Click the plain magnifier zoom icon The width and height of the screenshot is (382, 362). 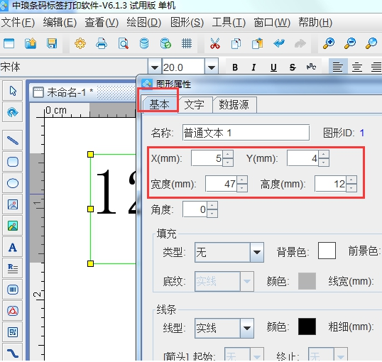pos(371,44)
